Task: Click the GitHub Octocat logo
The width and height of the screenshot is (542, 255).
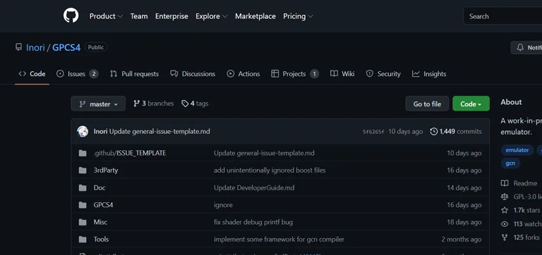Action: coord(71,16)
